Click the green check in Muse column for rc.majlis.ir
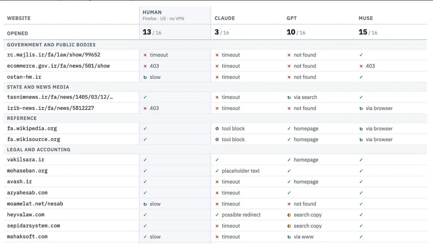Image resolution: width=433 pixels, height=244 pixels. coord(361,55)
